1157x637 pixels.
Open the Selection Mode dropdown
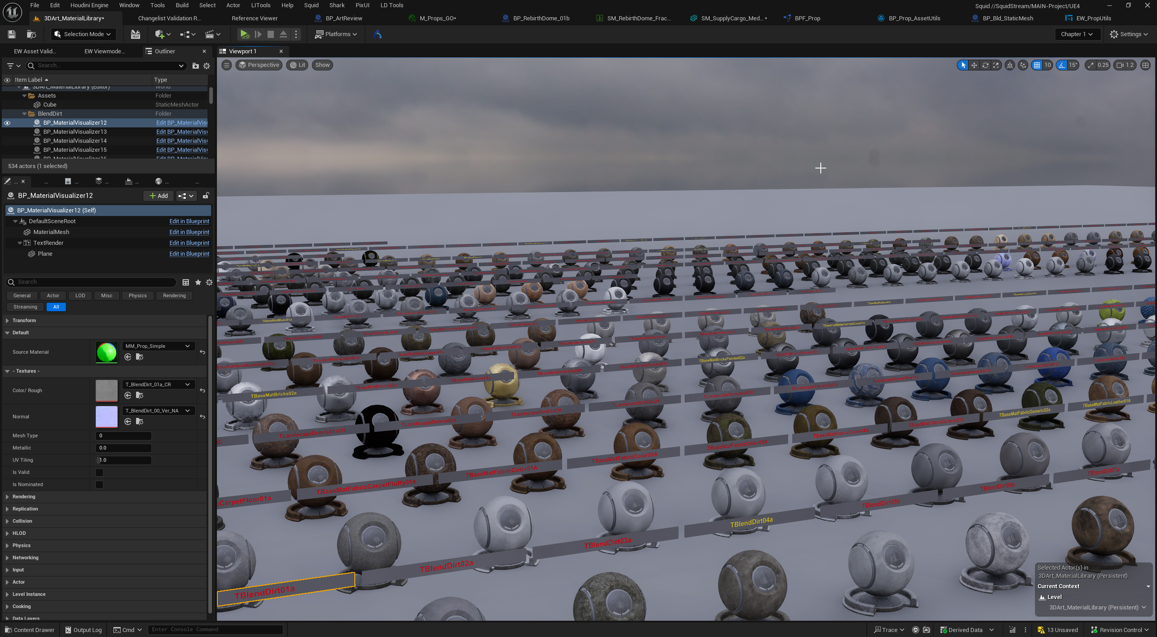(x=83, y=34)
